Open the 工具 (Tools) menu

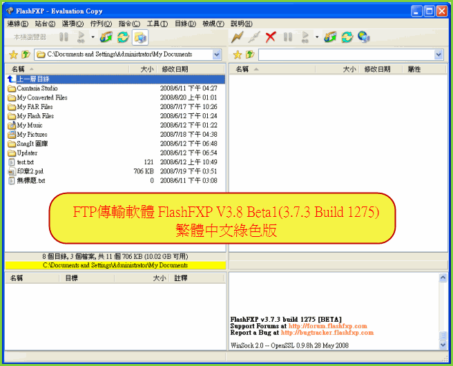(x=157, y=23)
